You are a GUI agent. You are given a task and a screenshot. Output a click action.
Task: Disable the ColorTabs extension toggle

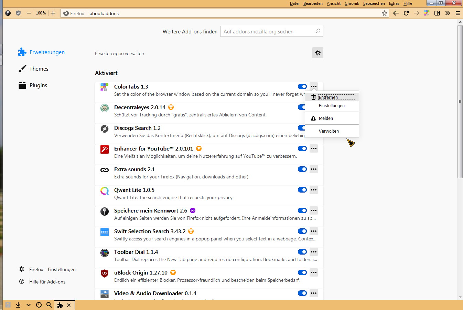pos(302,86)
